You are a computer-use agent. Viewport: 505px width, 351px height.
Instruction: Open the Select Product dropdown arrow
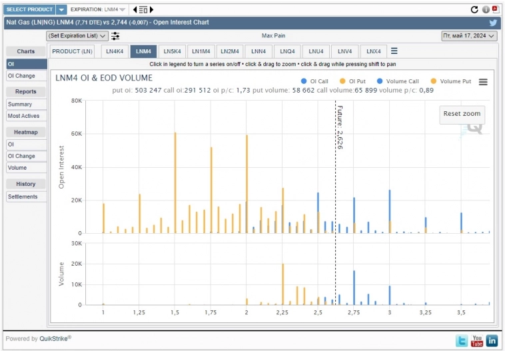tap(61, 9)
